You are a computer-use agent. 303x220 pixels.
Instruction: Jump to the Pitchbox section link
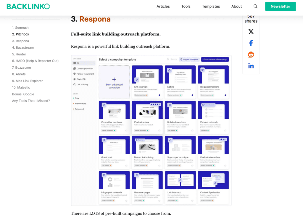[x=21, y=34]
